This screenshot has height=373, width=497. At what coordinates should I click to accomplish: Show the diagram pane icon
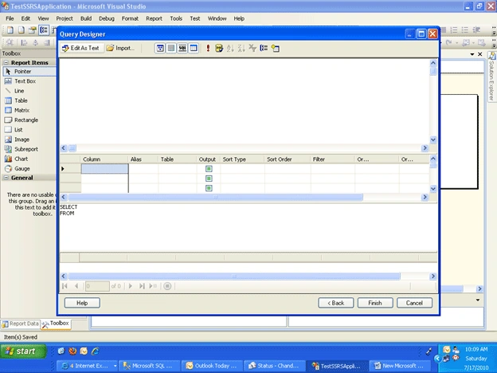160,48
